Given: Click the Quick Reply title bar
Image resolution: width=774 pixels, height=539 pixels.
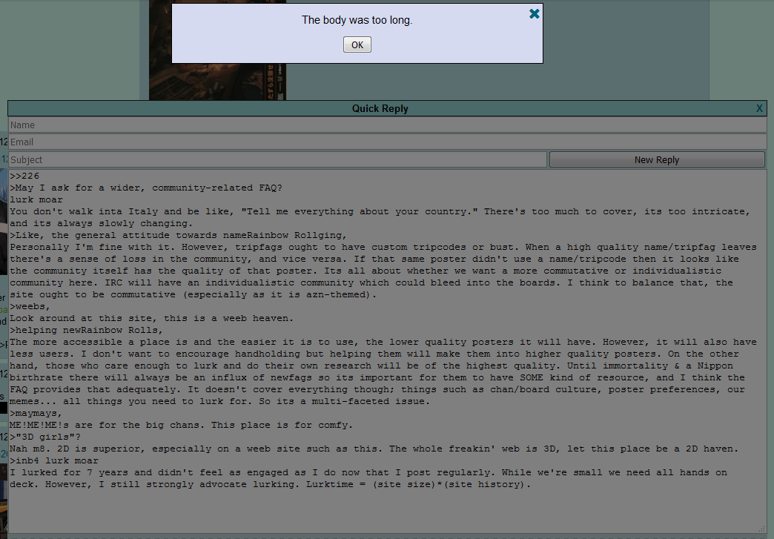Looking at the screenshot, I should 380,108.
